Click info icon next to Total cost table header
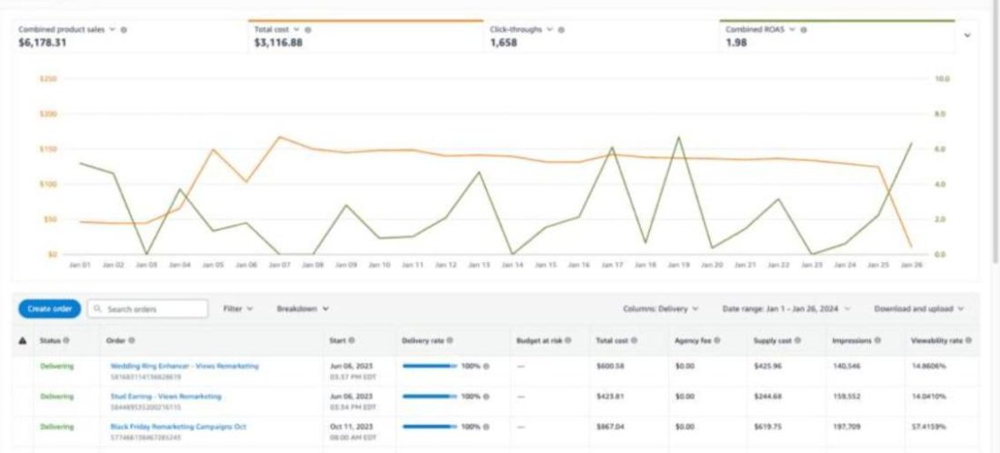The width and height of the screenshot is (1000, 453). point(635,341)
